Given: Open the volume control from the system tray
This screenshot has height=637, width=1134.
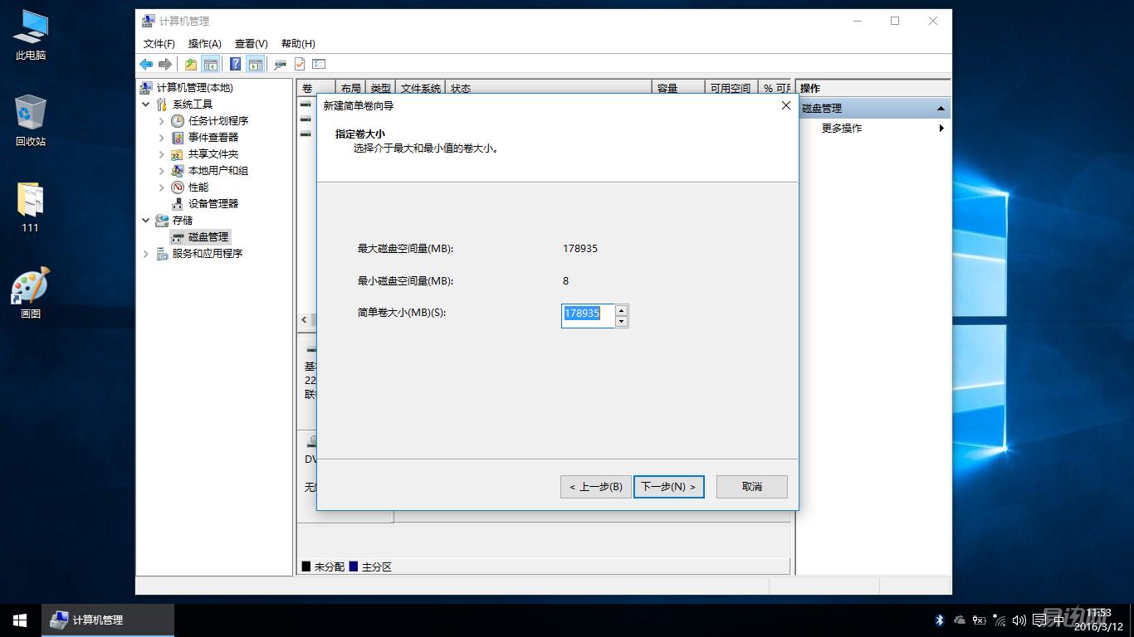Looking at the screenshot, I should coord(1019,620).
